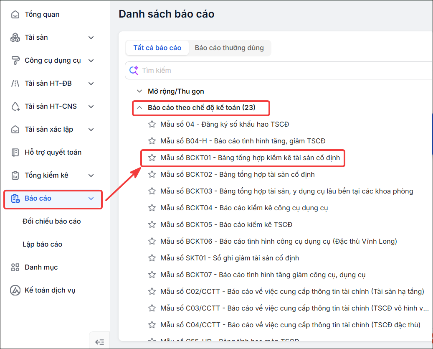
Task: Open BCKT03 report for các khoa phòng
Action: pyautogui.click(x=286, y=191)
